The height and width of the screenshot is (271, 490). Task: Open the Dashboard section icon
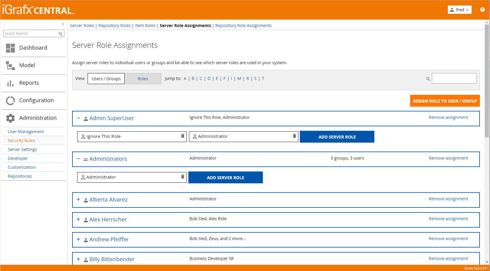[10, 48]
